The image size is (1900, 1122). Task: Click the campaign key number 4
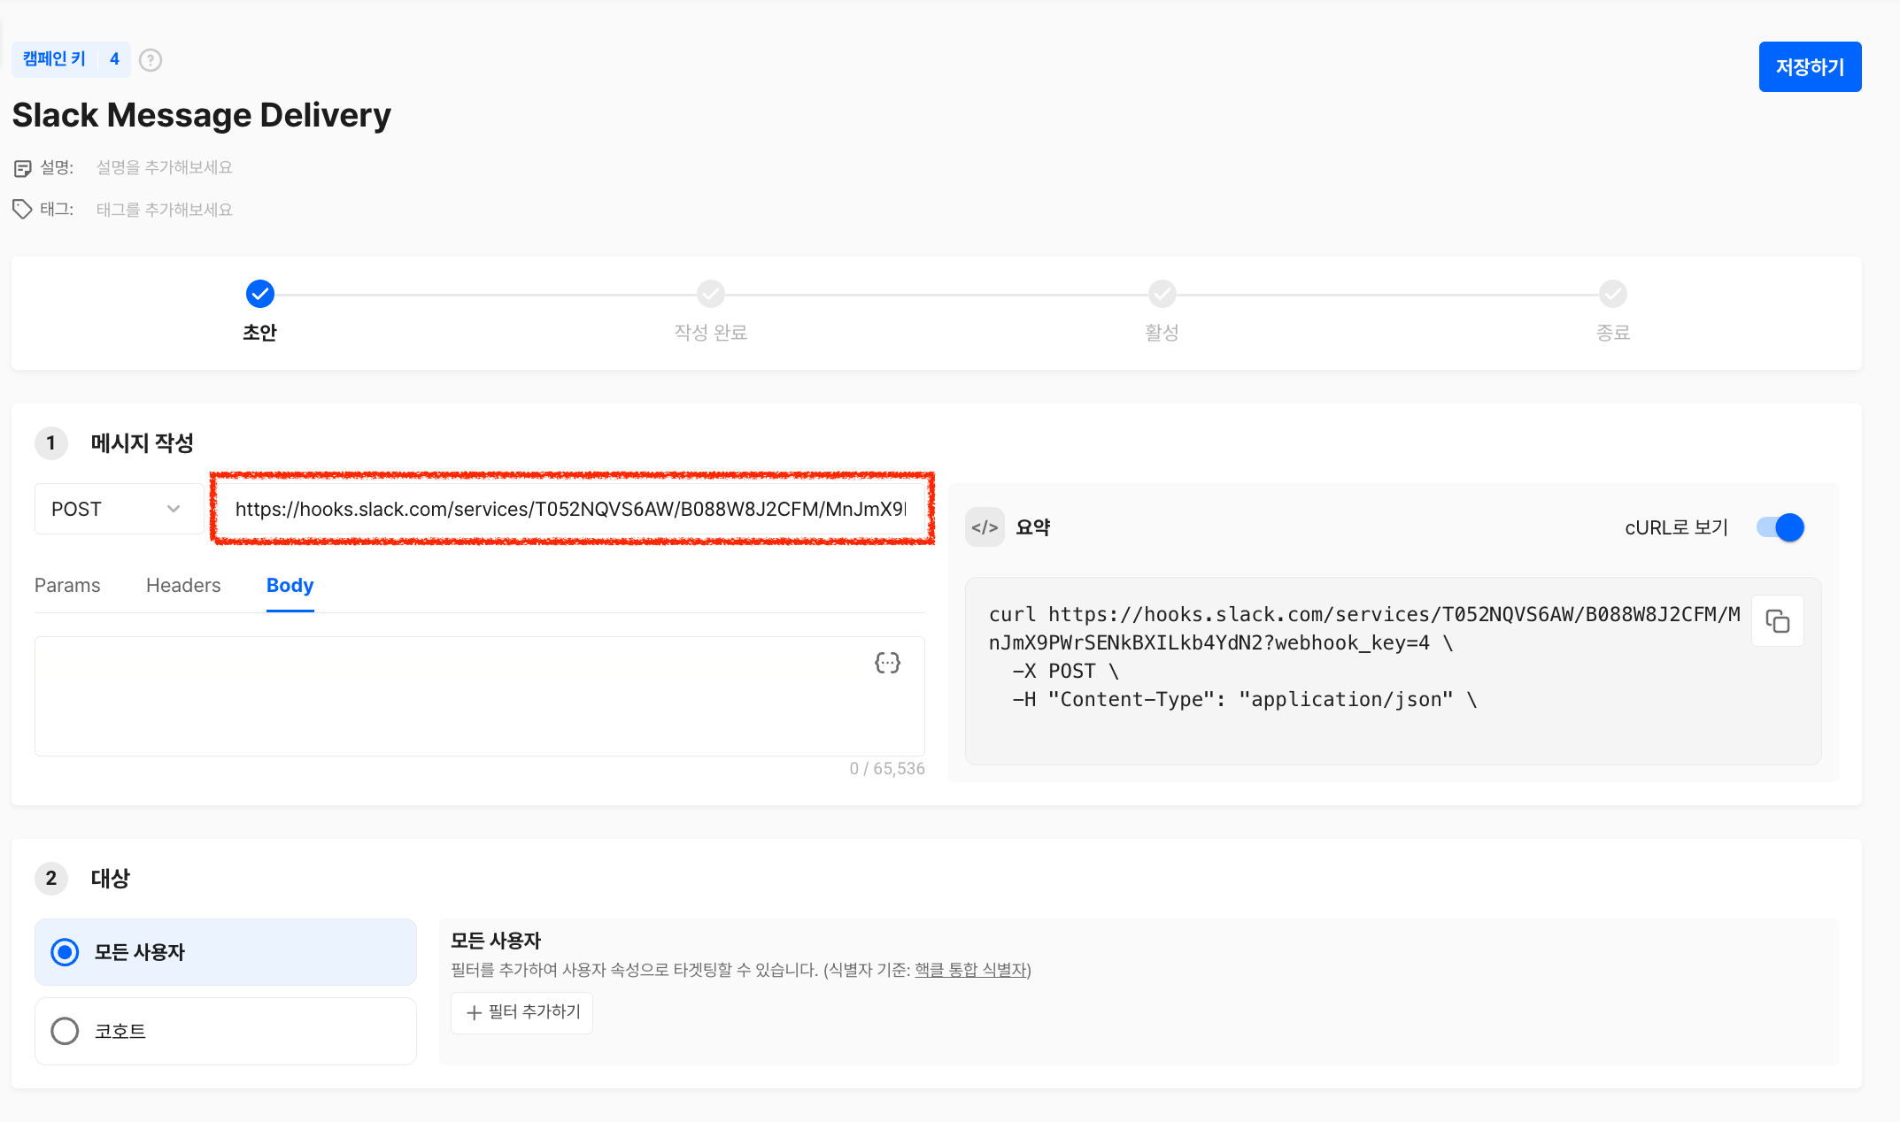click(x=114, y=59)
